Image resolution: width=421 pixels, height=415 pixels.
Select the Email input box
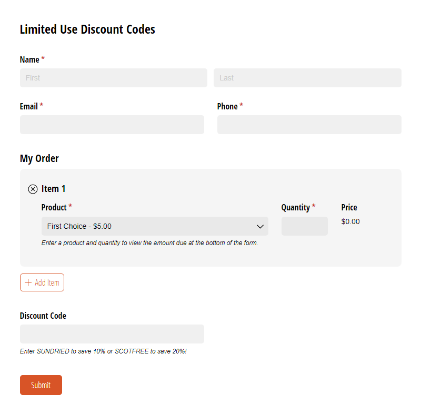[x=112, y=125]
